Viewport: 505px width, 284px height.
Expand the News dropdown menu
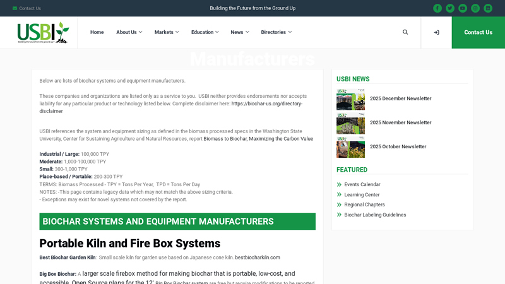tap(240, 32)
